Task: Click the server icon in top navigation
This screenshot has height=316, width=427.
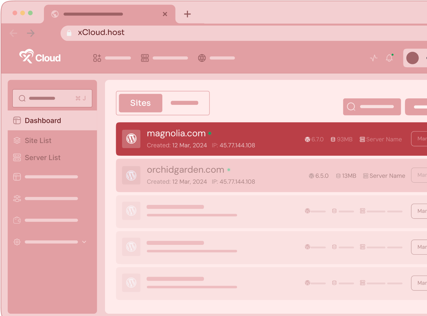Action: pos(145,58)
